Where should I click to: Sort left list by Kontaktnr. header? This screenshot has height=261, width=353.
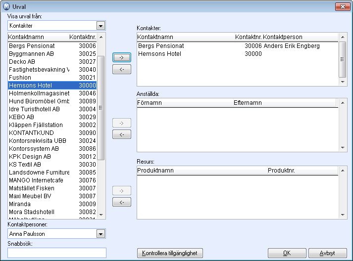pyautogui.click(x=83, y=37)
